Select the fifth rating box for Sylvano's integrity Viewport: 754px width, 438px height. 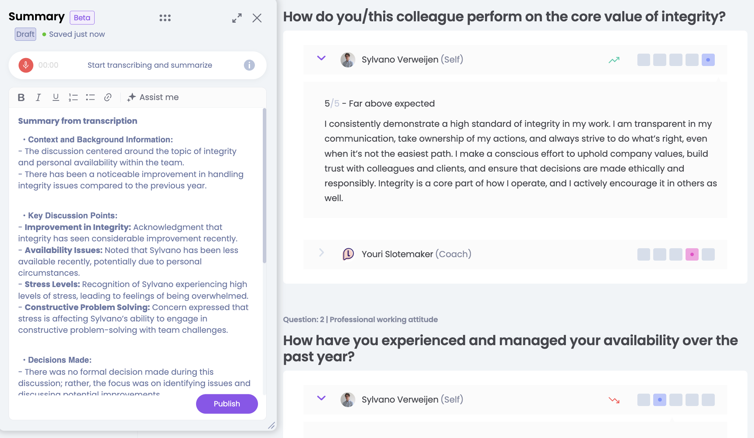(x=708, y=60)
